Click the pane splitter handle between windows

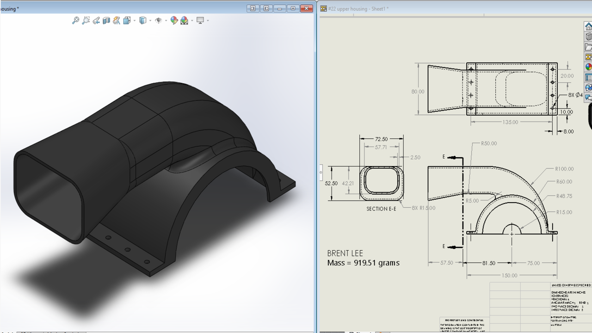[321, 172]
